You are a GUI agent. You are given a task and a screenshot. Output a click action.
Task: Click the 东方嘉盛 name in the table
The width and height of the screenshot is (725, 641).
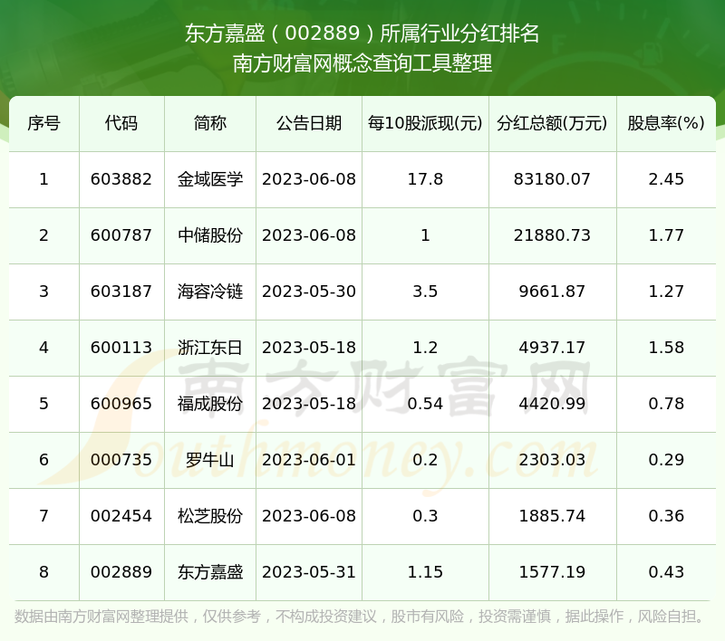pyautogui.click(x=210, y=572)
